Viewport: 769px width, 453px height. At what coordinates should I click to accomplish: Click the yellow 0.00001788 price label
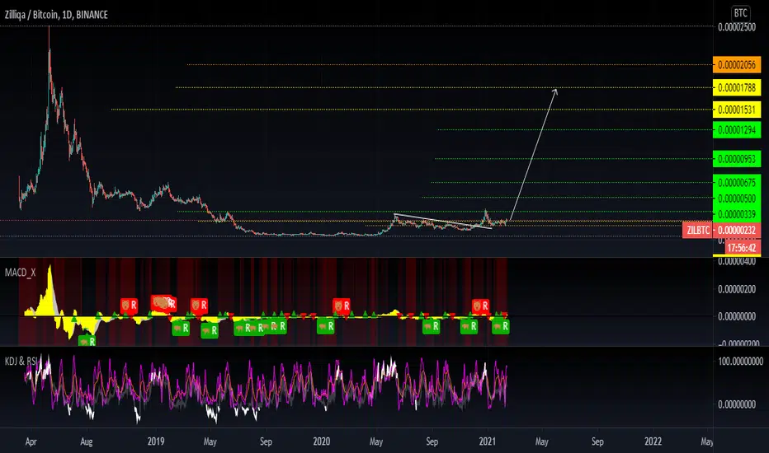[737, 87]
